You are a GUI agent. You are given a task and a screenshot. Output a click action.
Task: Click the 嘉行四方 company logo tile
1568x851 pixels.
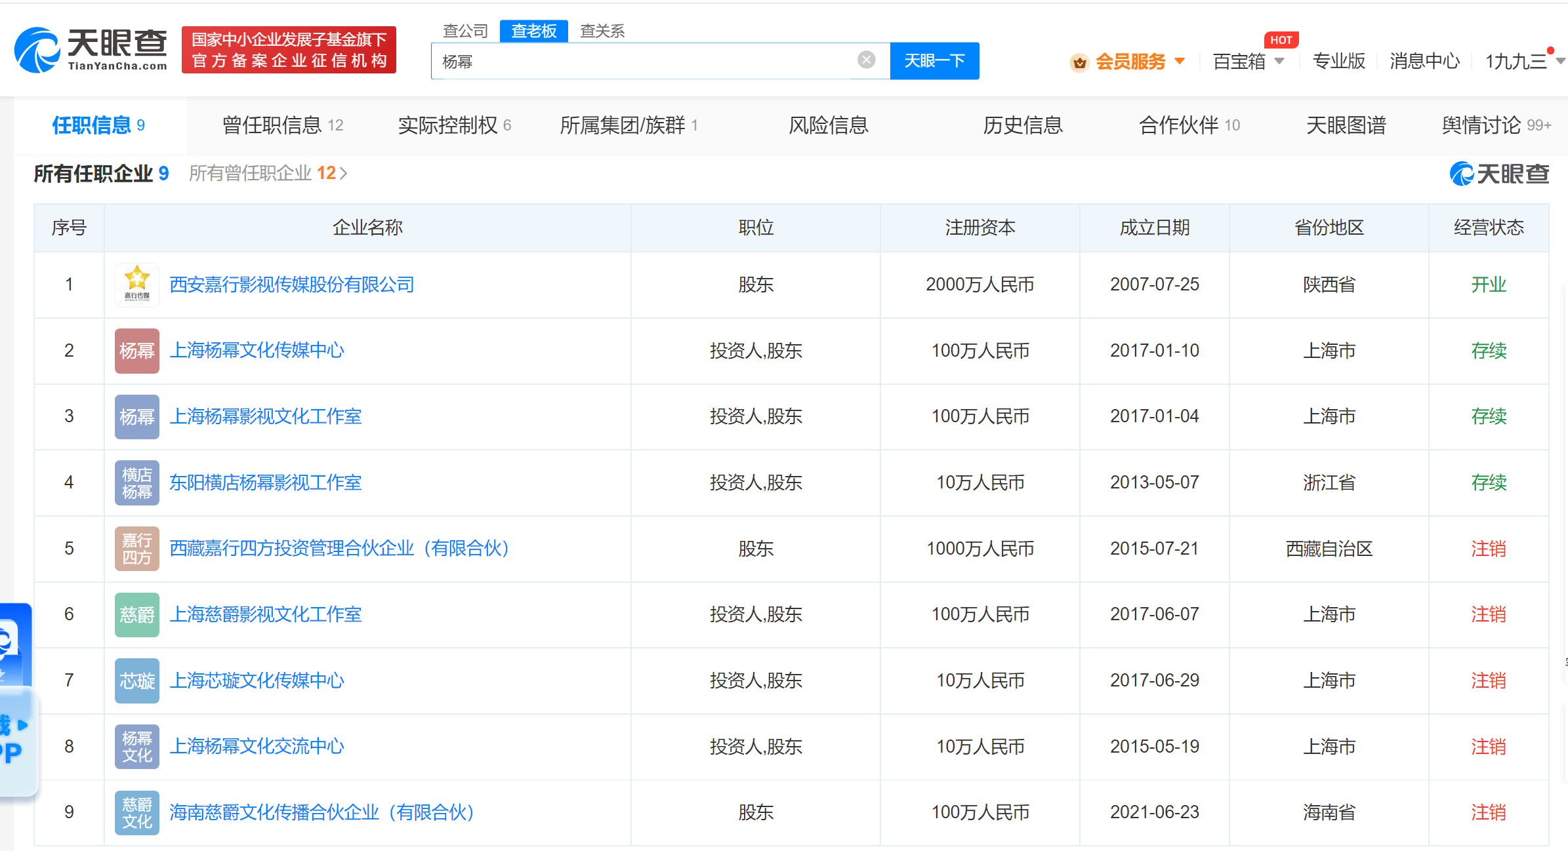pyautogui.click(x=136, y=549)
